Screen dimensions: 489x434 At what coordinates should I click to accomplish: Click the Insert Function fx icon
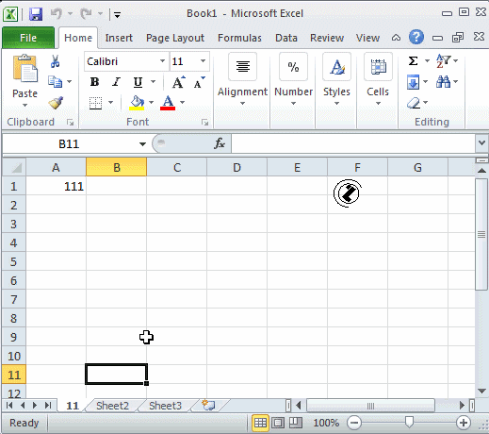[x=220, y=143]
